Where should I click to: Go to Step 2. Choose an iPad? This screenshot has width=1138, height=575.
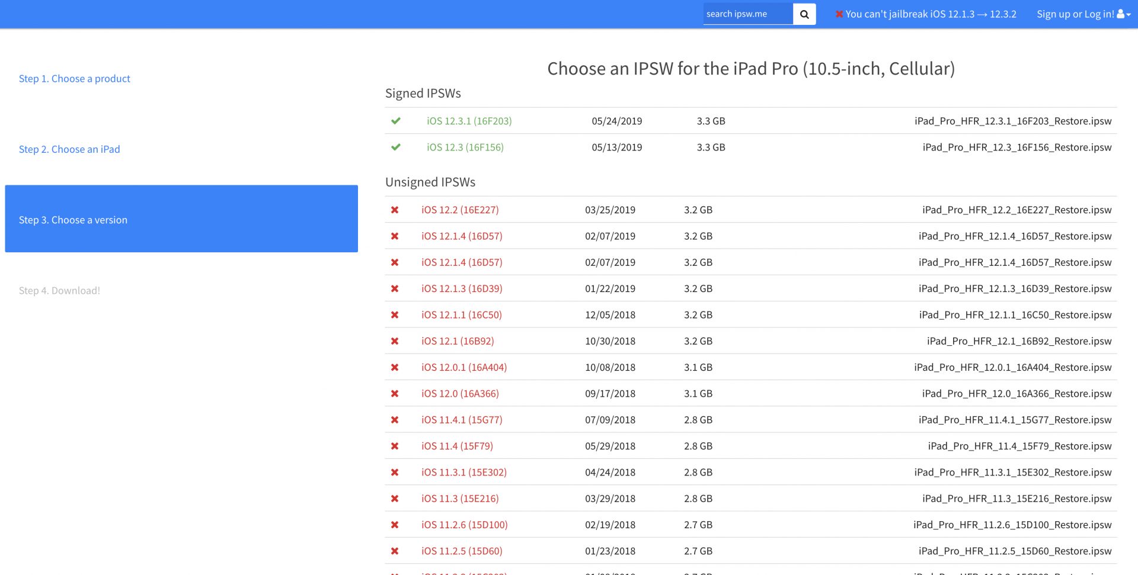[x=69, y=149]
